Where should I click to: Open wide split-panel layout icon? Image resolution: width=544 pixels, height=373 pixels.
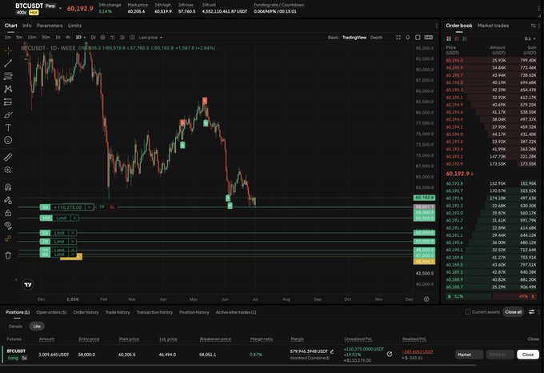[429, 38]
